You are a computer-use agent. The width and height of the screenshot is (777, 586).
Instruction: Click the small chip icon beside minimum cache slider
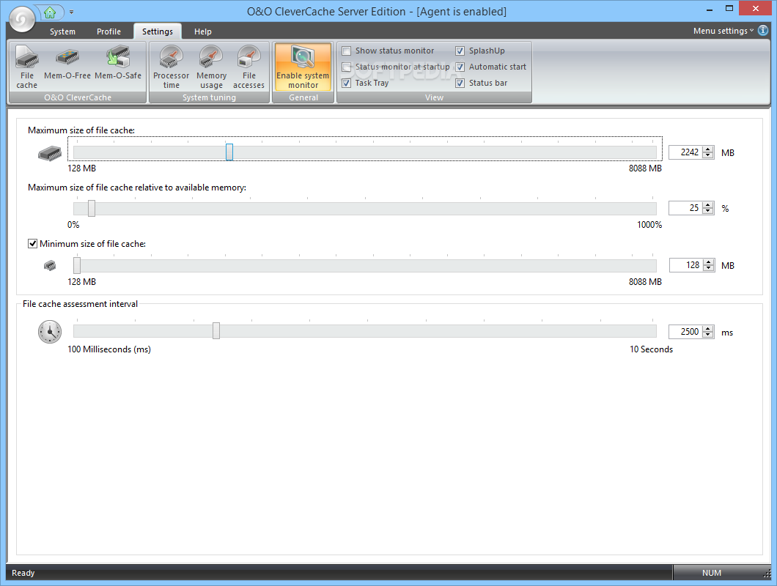tap(50, 265)
